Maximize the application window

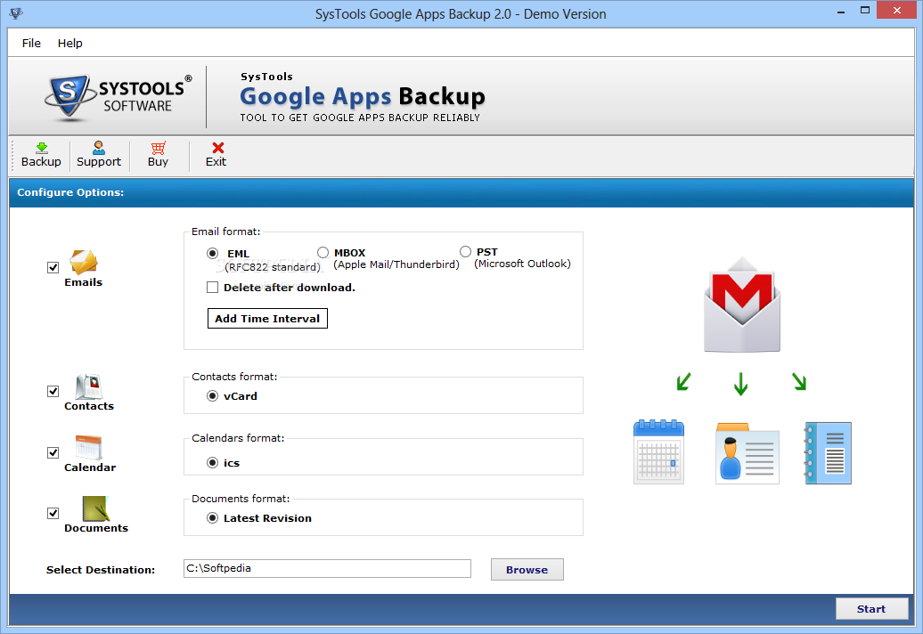865,11
